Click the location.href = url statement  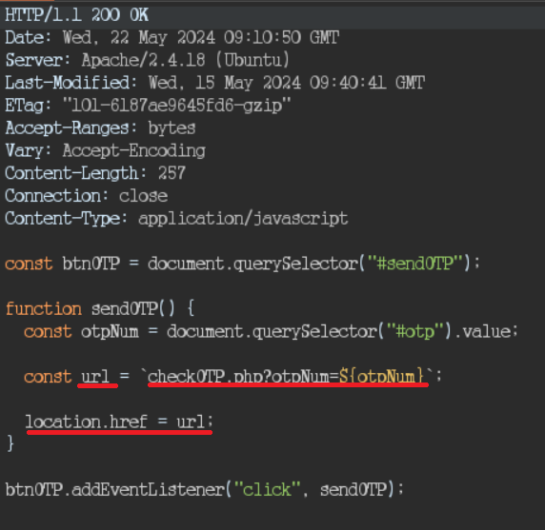tap(119, 422)
